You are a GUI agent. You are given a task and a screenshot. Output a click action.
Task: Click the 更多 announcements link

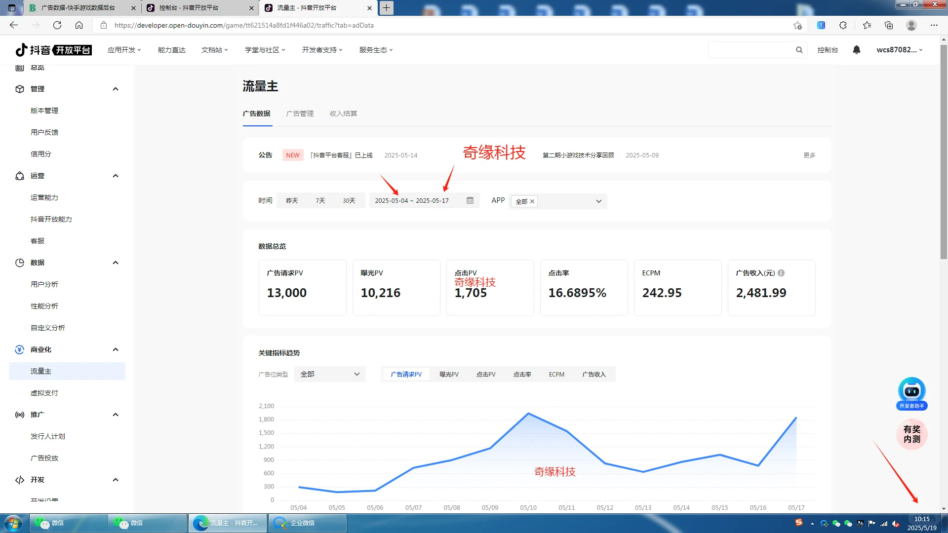[x=809, y=155]
